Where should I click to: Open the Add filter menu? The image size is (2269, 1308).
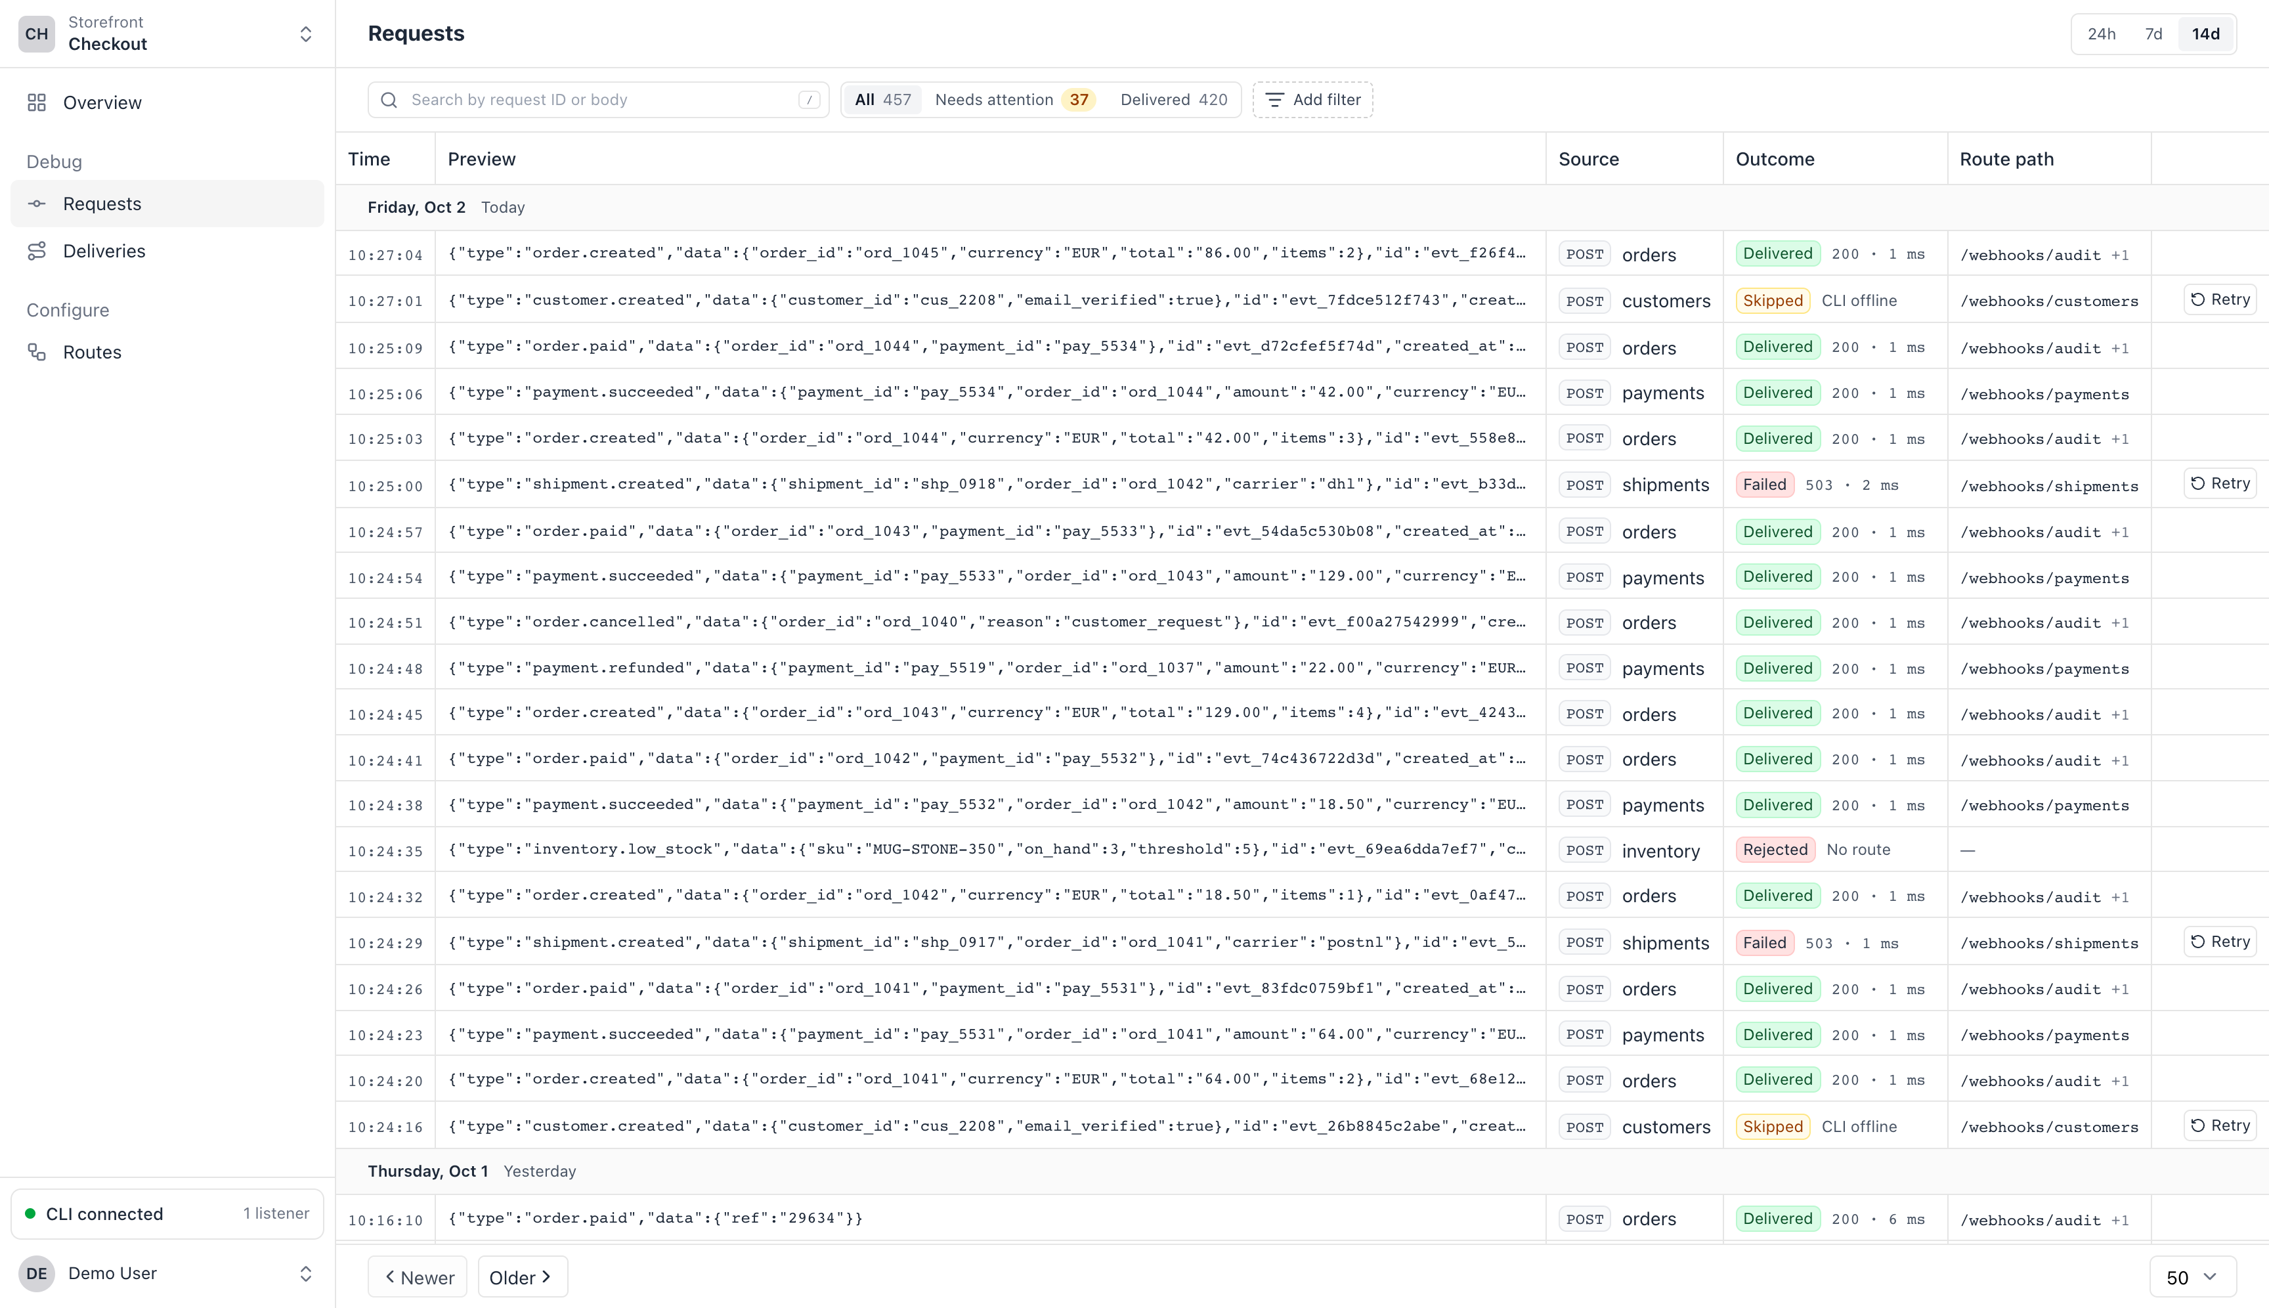(1312, 100)
